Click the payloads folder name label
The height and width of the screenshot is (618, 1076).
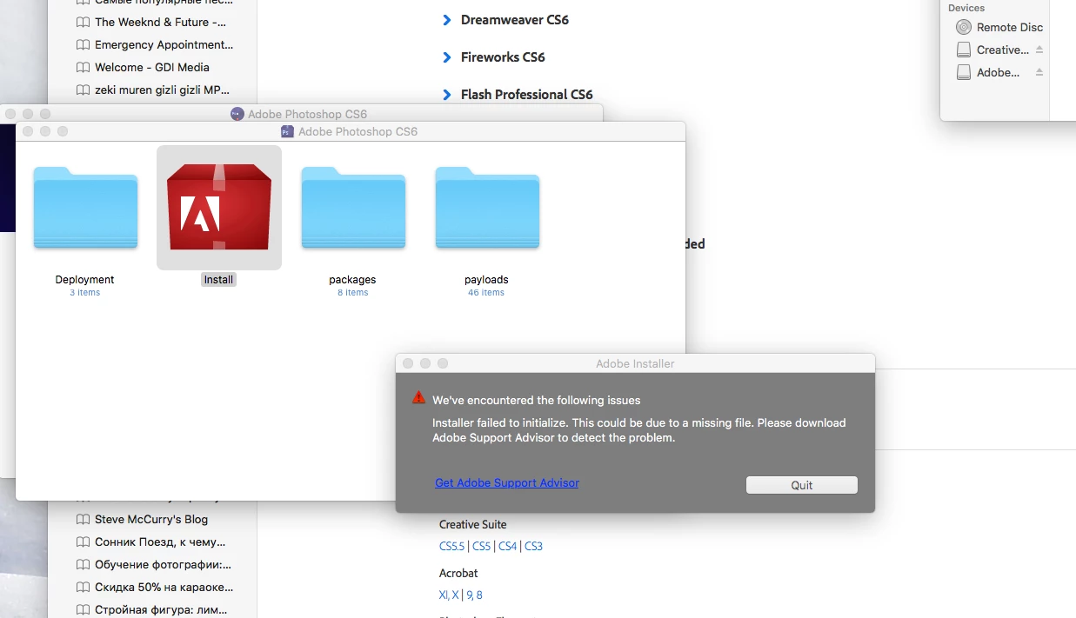[487, 280]
